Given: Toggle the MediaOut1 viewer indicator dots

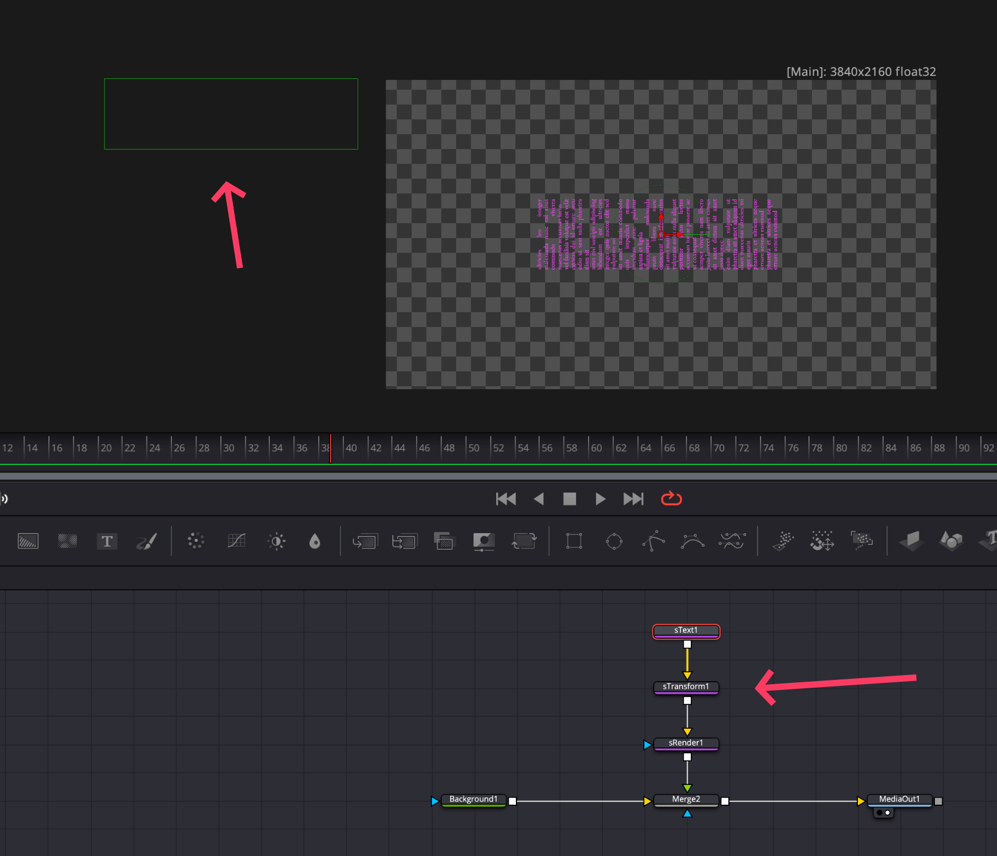Looking at the screenshot, I should point(884,813).
